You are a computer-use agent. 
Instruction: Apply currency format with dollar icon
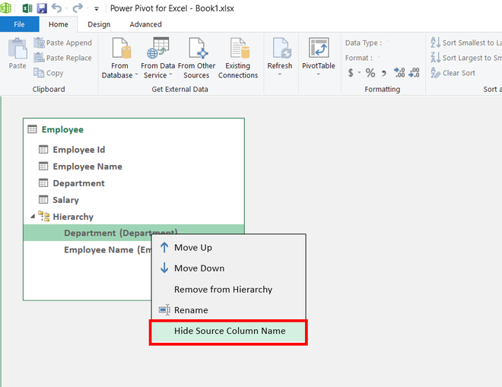tap(351, 73)
